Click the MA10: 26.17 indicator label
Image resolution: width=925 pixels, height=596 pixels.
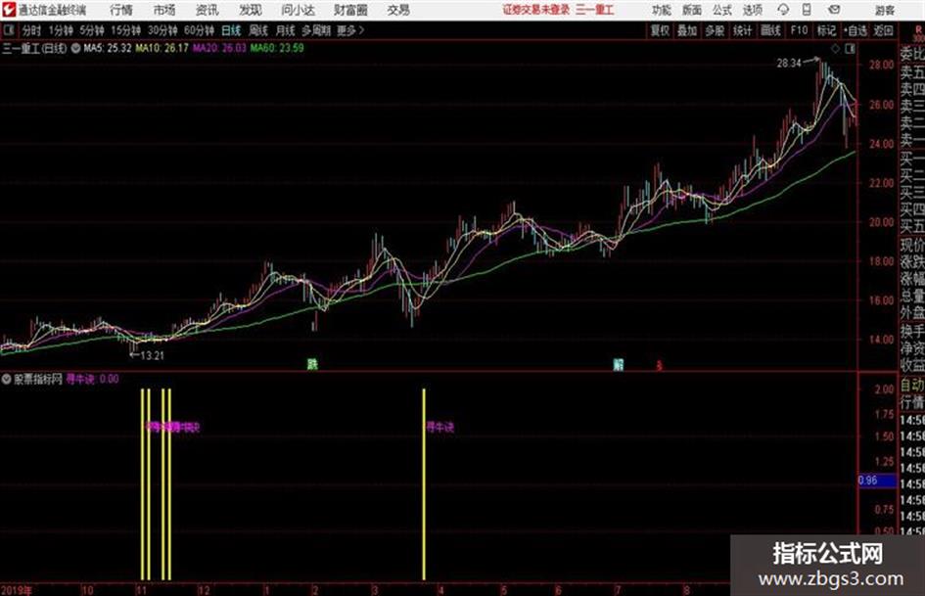162,48
